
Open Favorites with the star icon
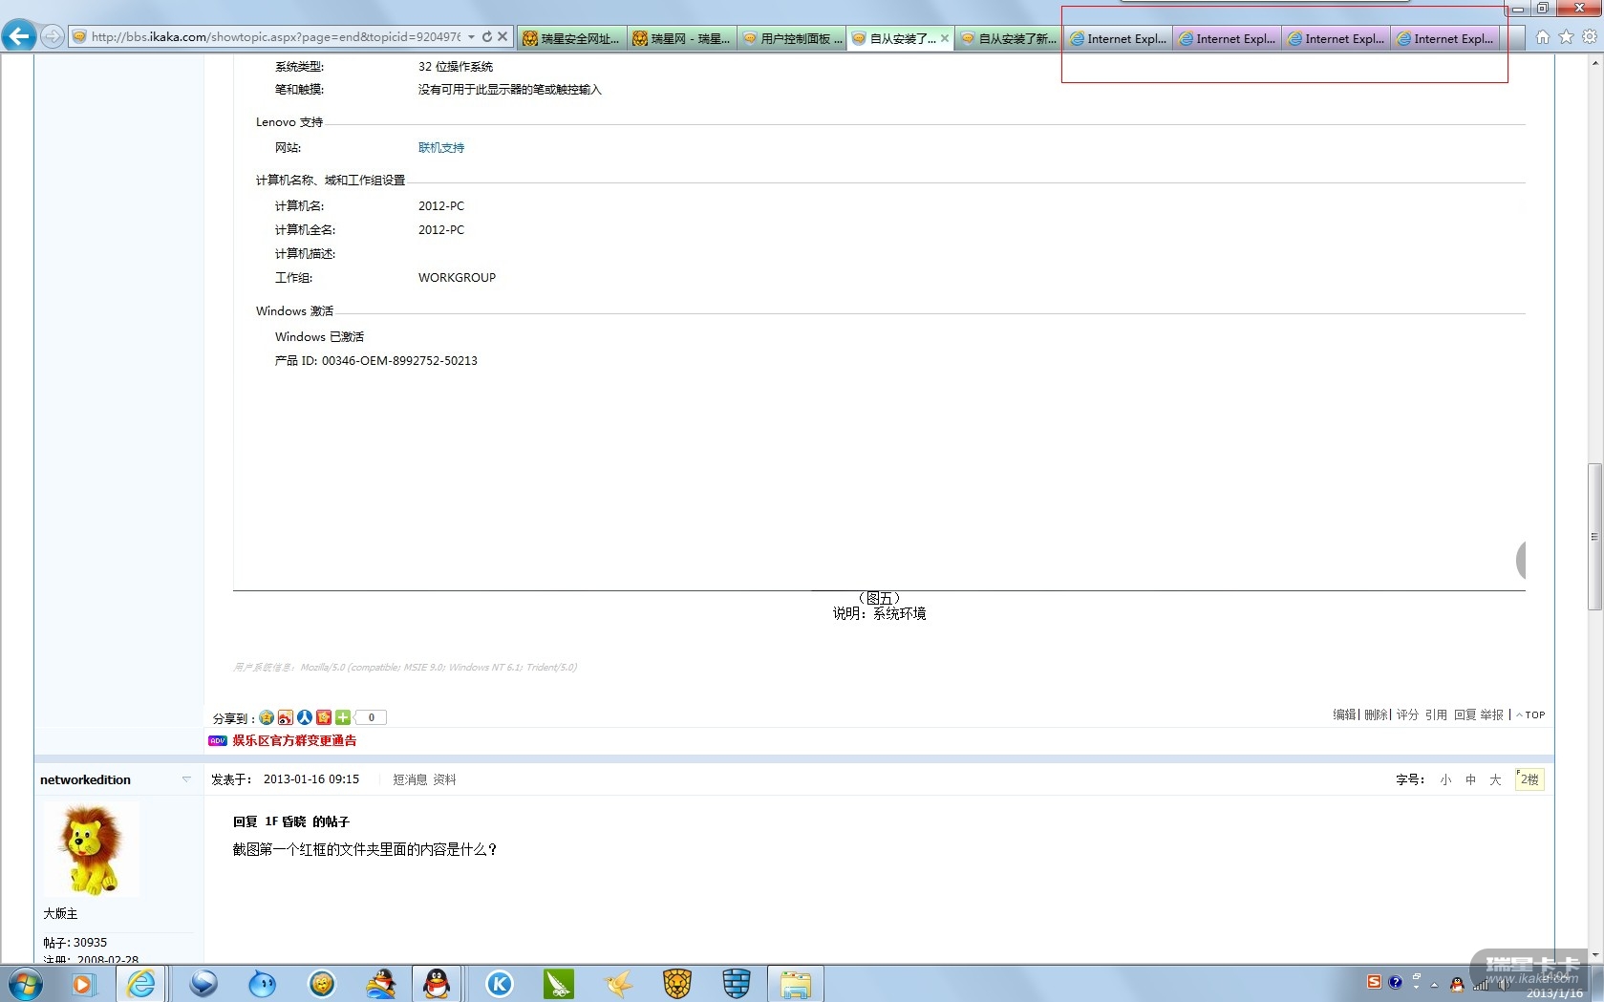[1566, 37]
